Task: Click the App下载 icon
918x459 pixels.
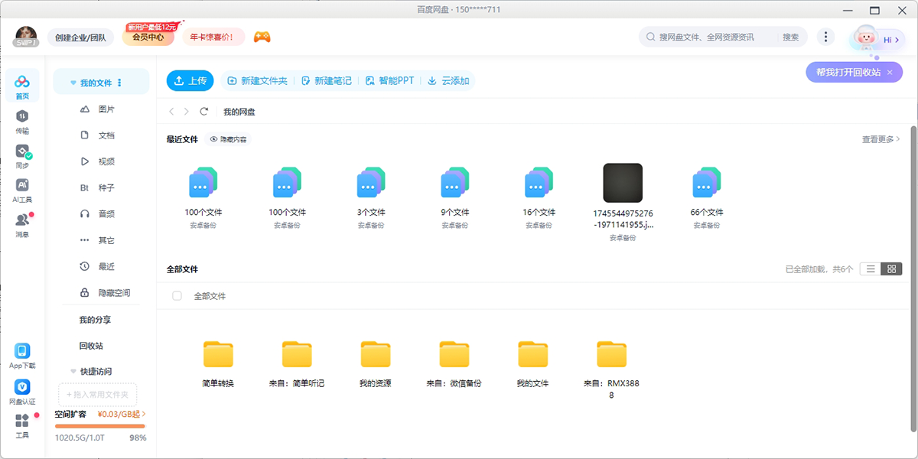Action: [x=22, y=356]
